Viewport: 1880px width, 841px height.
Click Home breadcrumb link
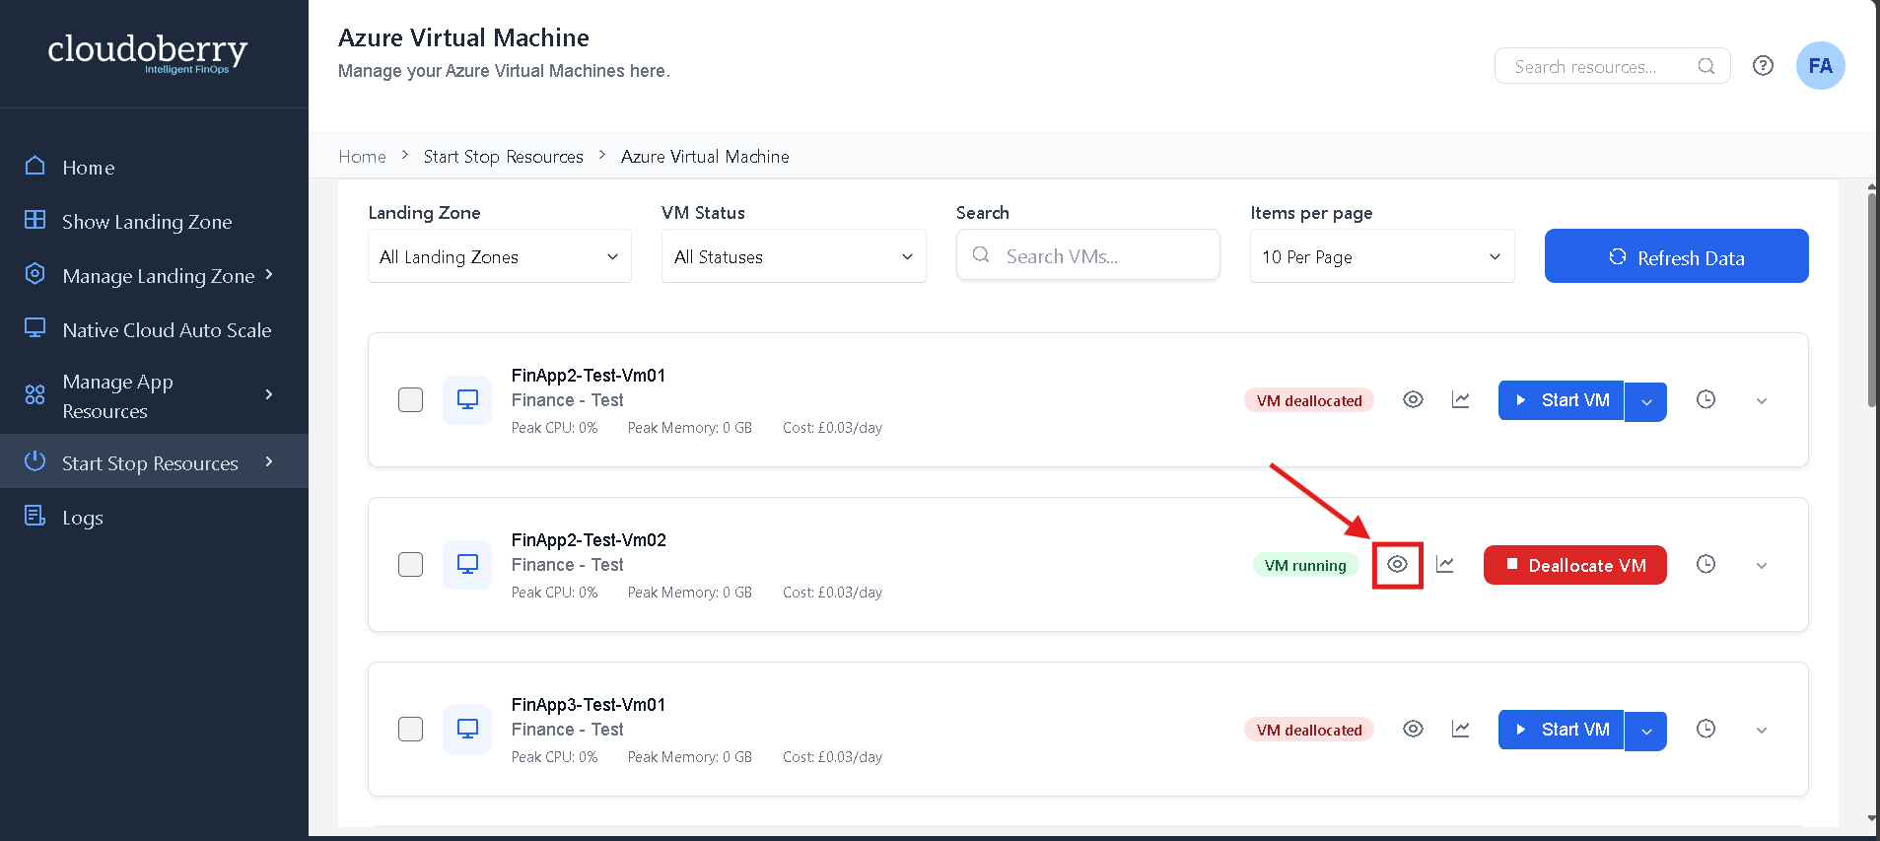pyautogui.click(x=362, y=156)
